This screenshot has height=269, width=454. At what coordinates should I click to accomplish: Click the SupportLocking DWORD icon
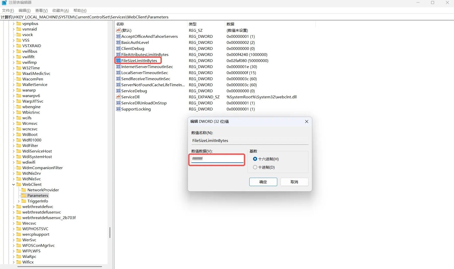pyautogui.click(x=118, y=109)
